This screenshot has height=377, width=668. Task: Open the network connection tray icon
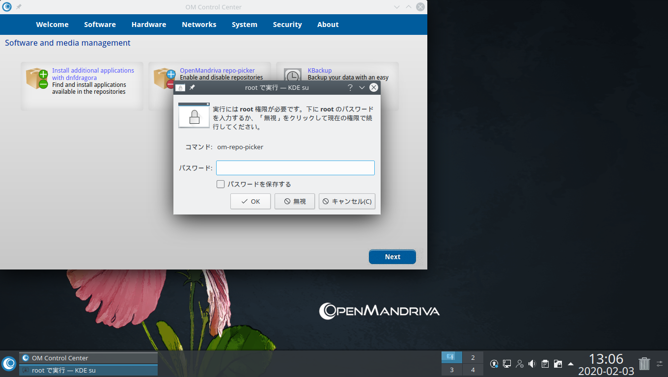pos(507,364)
